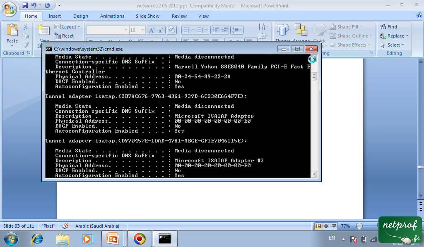Open the Undo history dropdown arrow
The height and width of the screenshot is (247, 424).
[40, 5]
